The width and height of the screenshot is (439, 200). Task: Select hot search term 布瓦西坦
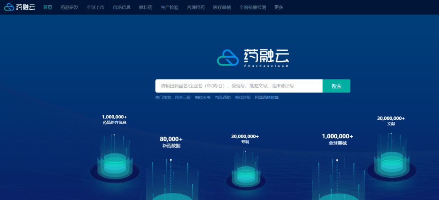[223, 97]
